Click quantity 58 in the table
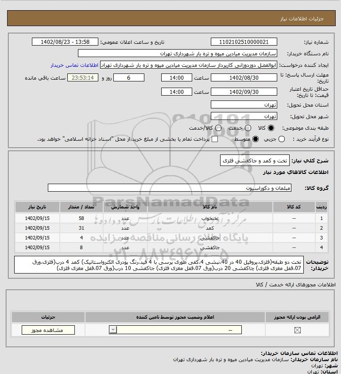Screen dimensions: 341x374 point(81,218)
